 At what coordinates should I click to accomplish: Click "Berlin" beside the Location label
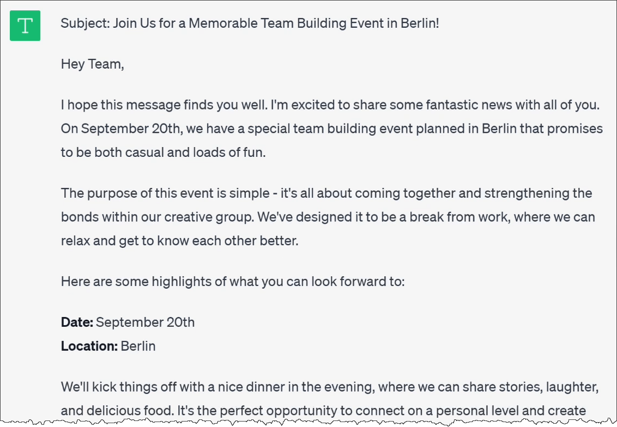pyautogui.click(x=138, y=346)
